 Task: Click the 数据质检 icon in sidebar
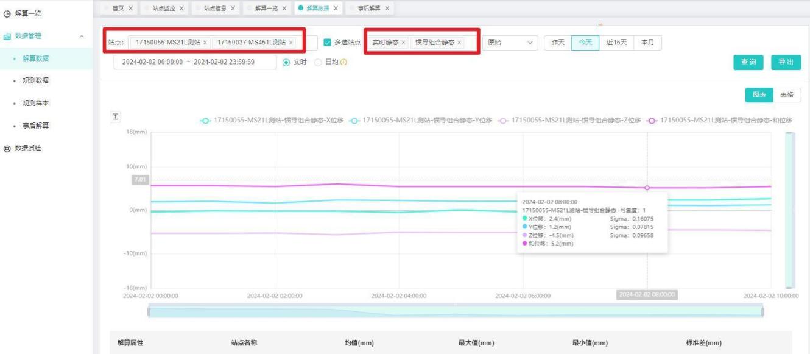pyautogui.click(x=7, y=148)
